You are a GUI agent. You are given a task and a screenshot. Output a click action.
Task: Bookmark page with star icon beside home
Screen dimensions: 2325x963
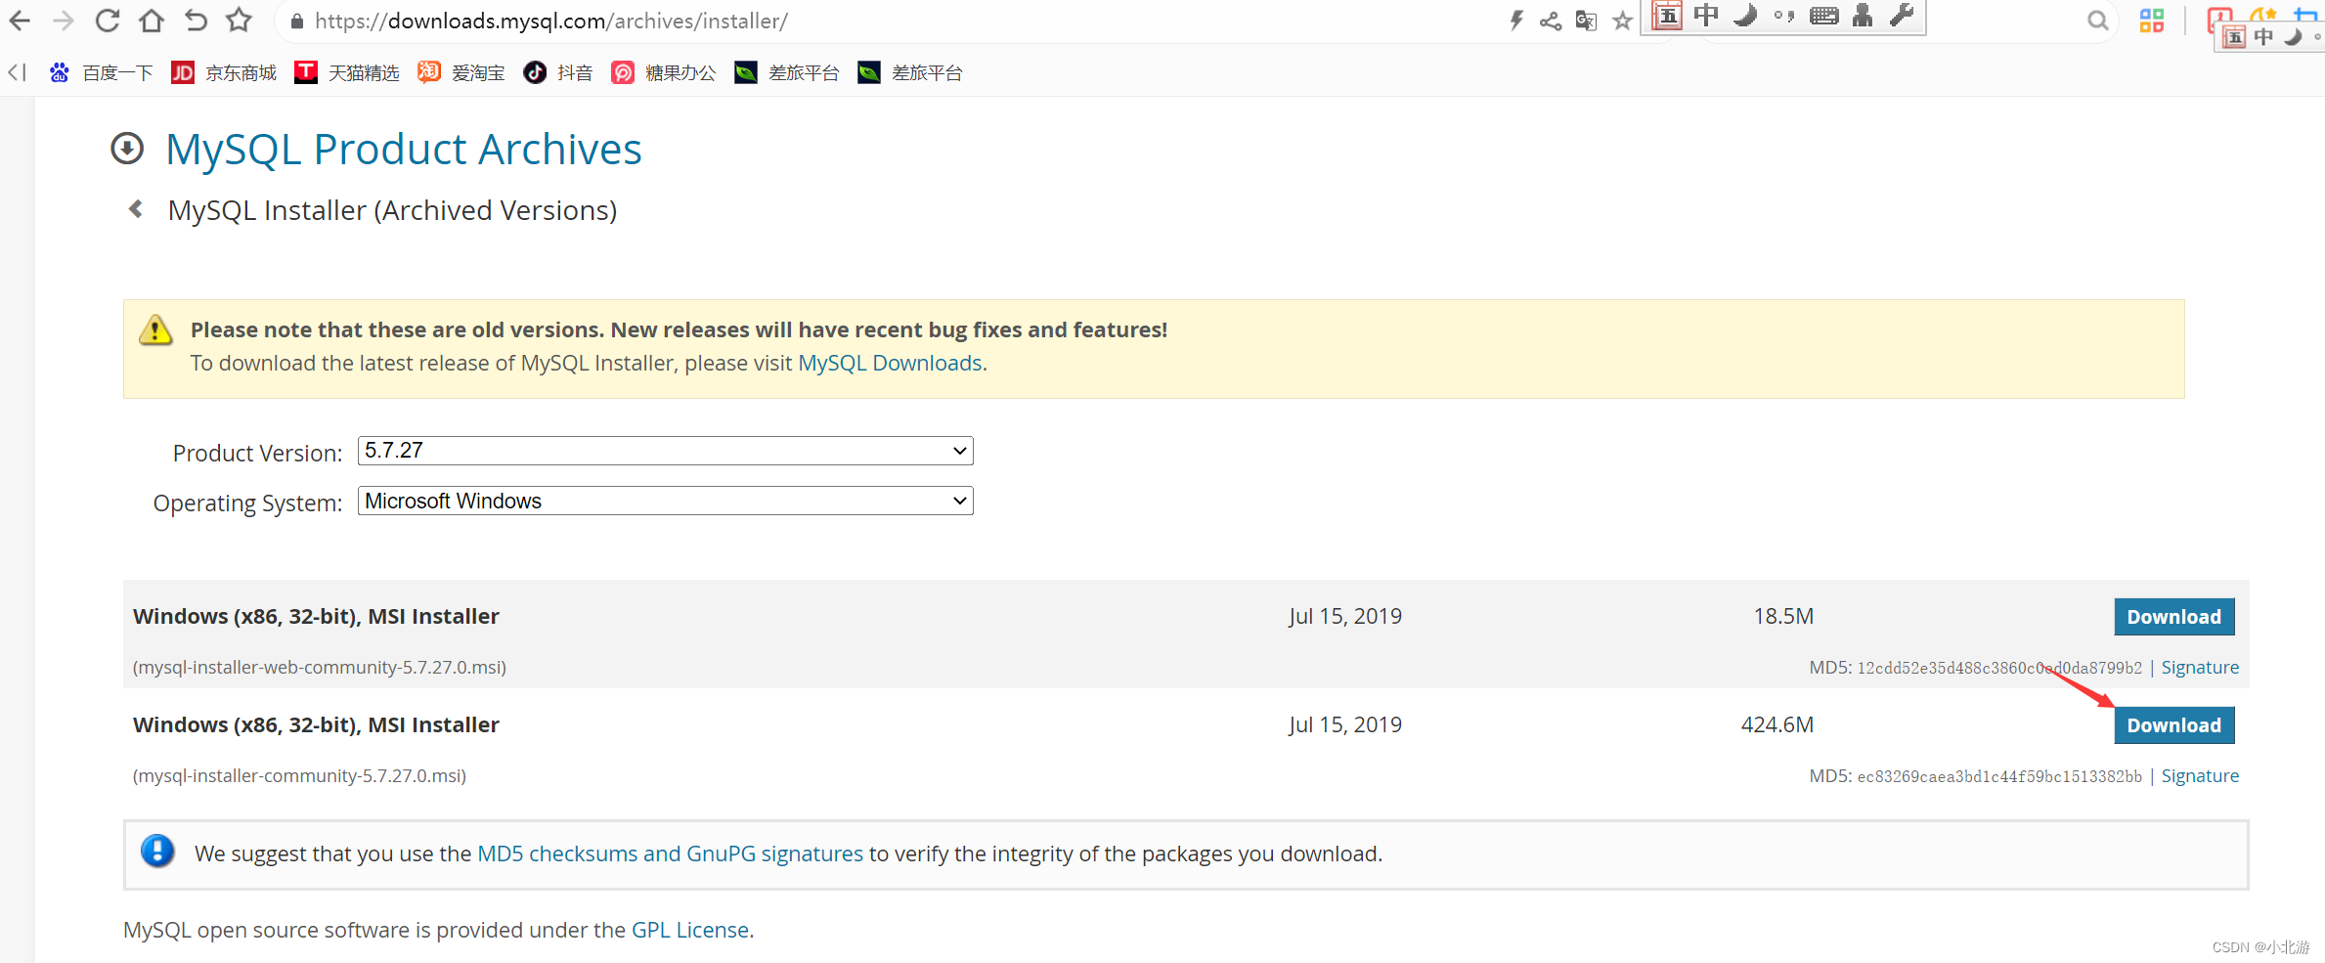click(240, 21)
